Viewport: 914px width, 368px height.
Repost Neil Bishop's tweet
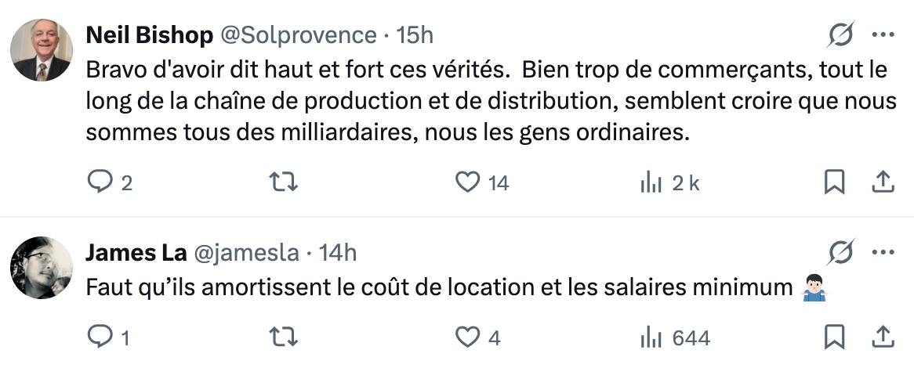(284, 182)
